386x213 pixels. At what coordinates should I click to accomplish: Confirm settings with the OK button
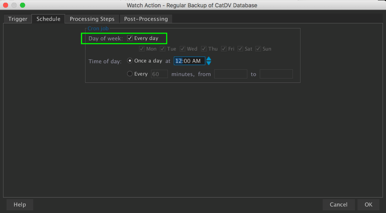[x=368, y=204]
